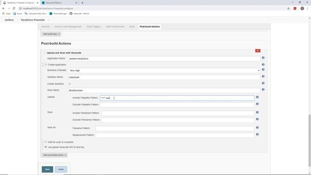
Task: Click the red extension icon in browser toolbar
Action: [x=295, y=9]
